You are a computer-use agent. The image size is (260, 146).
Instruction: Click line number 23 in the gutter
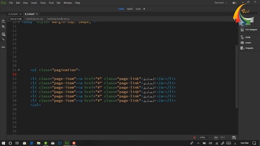[15, 79]
